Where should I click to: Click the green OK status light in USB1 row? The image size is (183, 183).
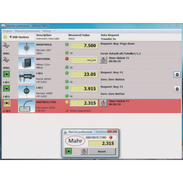(x=67, y=53)
